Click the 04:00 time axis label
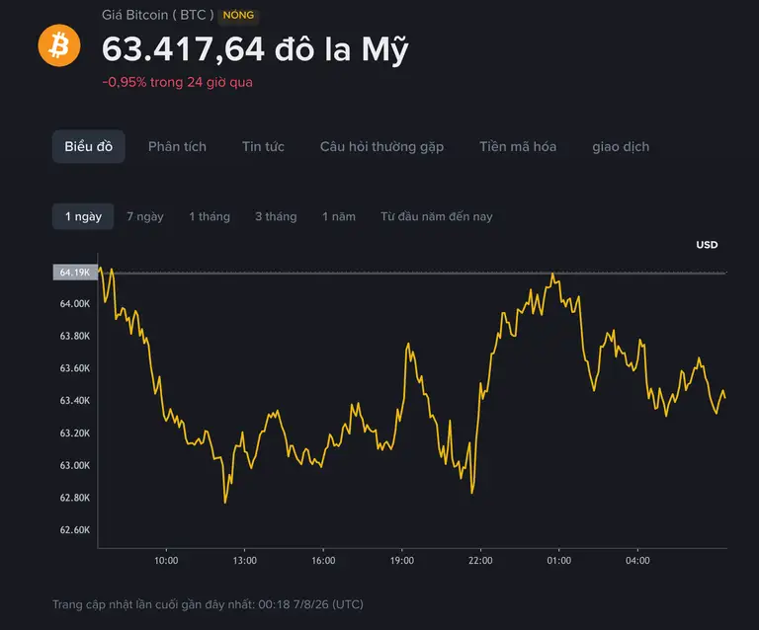759x630 pixels. pyautogui.click(x=637, y=560)
